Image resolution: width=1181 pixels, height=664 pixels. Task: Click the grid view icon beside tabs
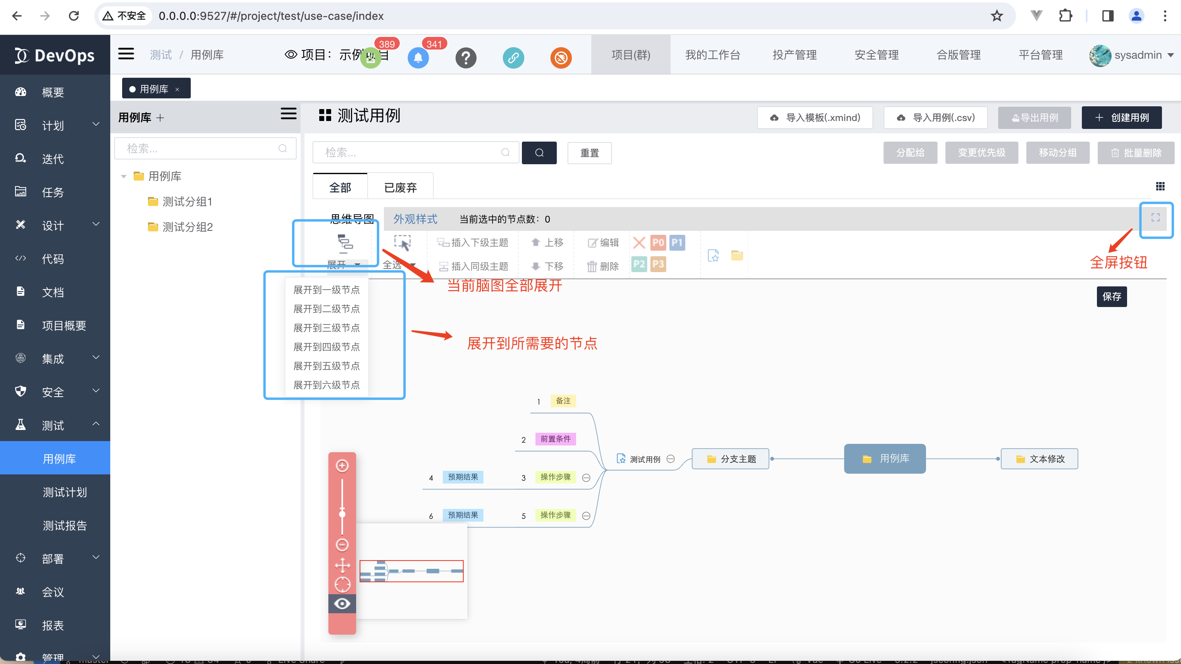click(1160, 186)
